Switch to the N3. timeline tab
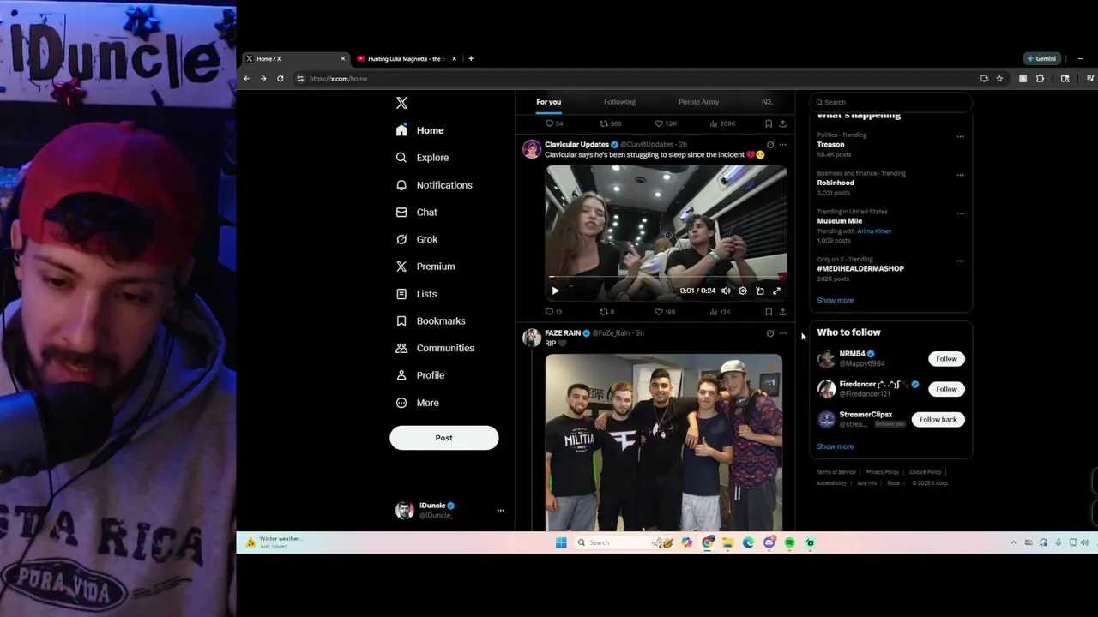The image size is (1098, 617). (x=767, y=102)
